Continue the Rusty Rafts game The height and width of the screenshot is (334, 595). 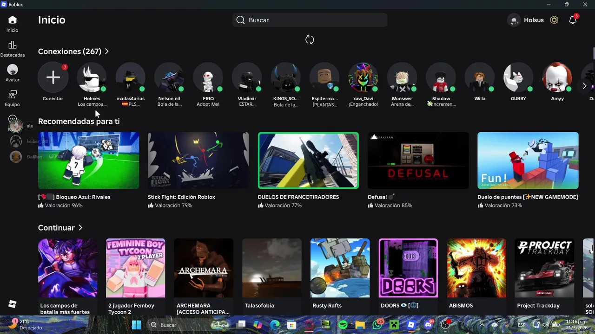[340, 268]
